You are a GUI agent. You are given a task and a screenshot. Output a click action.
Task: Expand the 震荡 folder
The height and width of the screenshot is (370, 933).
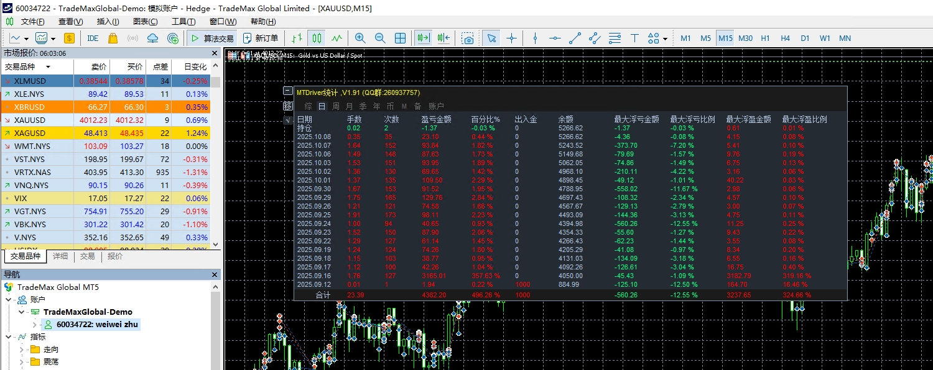point(22,361)
